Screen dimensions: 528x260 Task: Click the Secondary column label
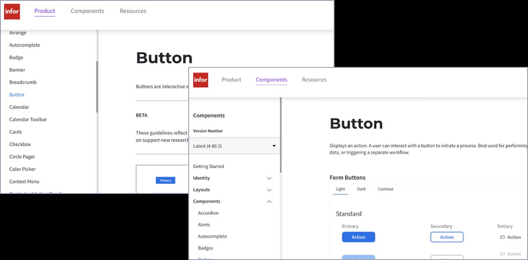441,226
